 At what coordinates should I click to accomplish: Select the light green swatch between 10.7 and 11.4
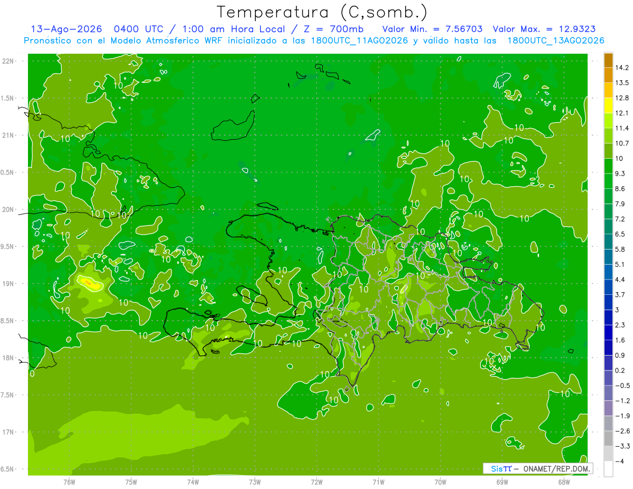[x=608, y=136]
